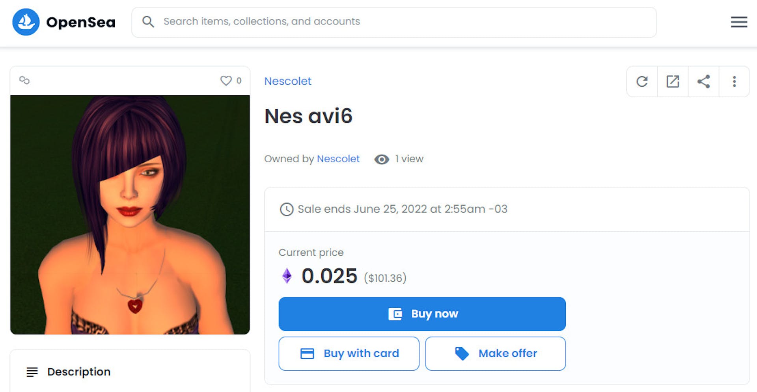
Task: Click the Ethereum currency icon
Action: coord(287,276)
